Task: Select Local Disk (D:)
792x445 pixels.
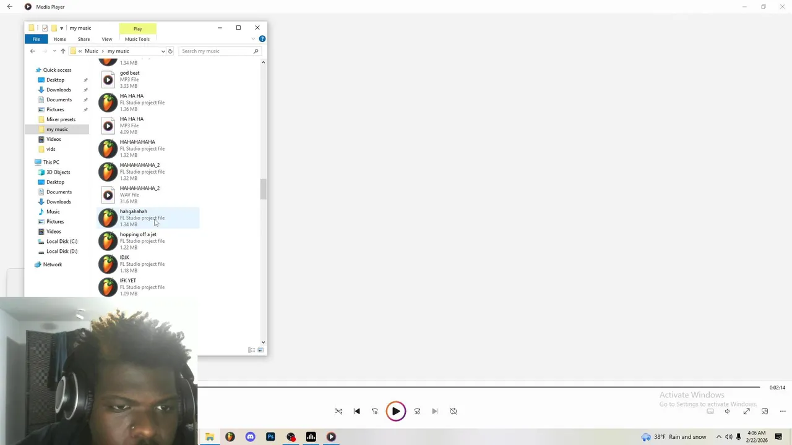Action: (x=62, y=251)
